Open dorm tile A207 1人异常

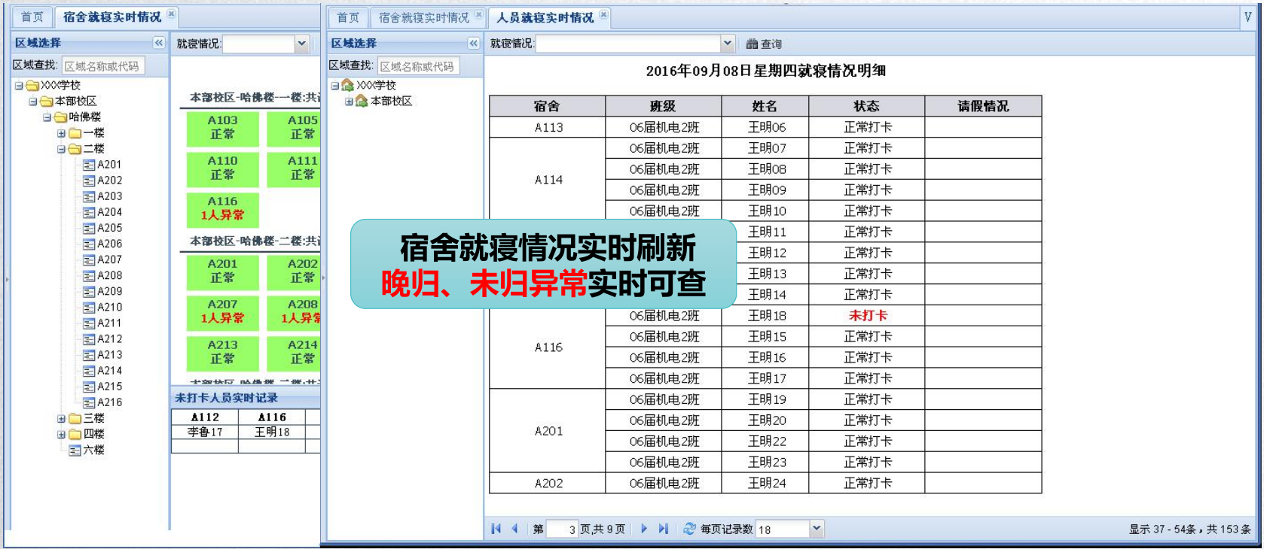click(x=222, y=312)
